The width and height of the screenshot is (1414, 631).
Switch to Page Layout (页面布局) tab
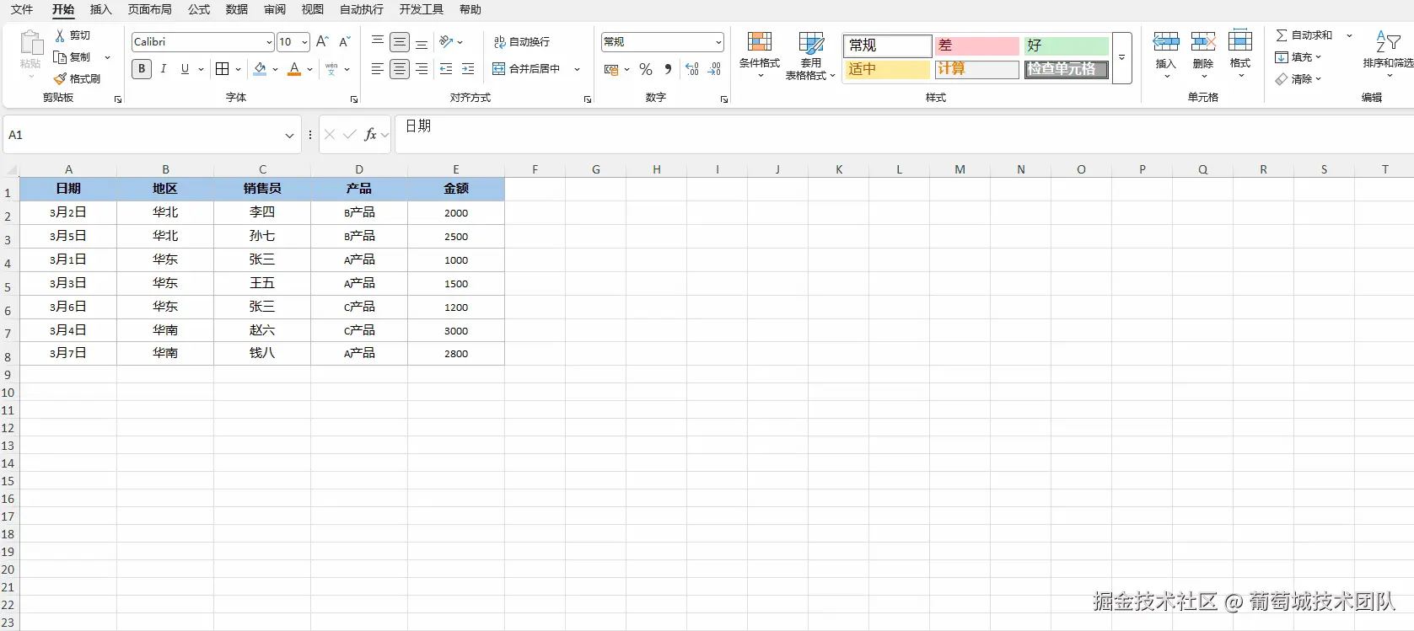tap(150, 10)
